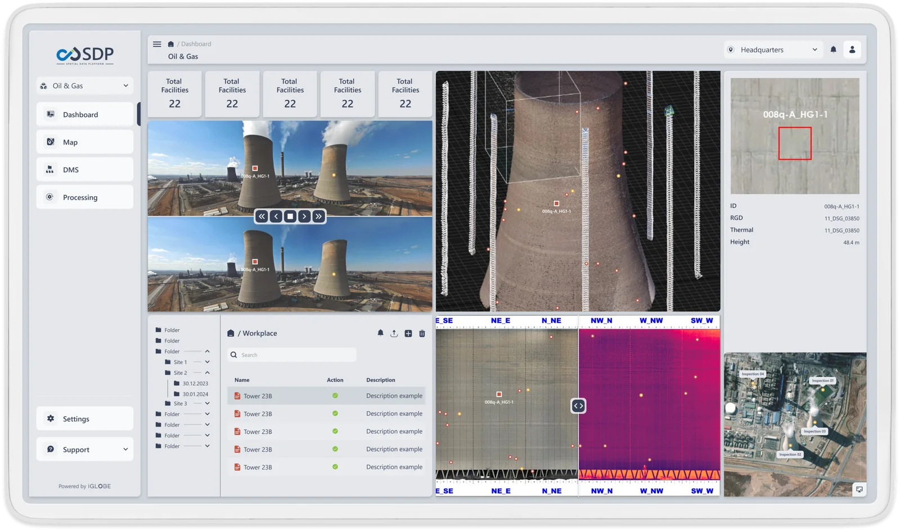Click the Workplace add-new plus icon

click(x=408, y=333)
